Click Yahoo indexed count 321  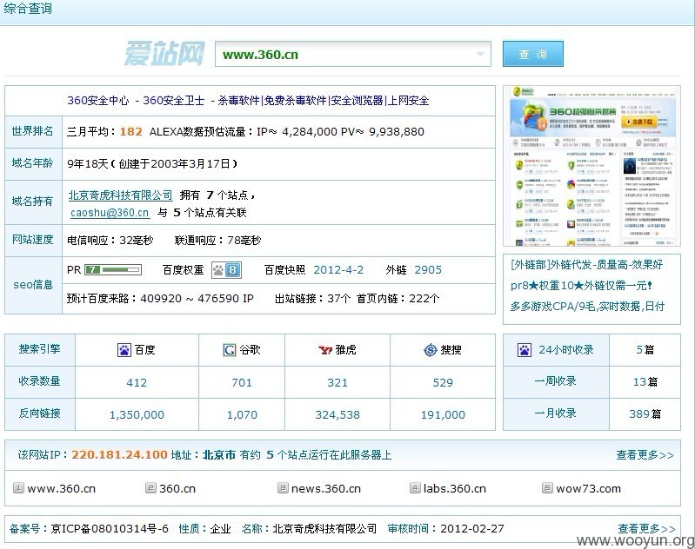click(337, 382)
